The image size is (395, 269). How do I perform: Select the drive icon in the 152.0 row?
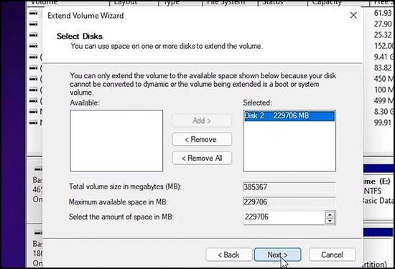click(34, 46)
